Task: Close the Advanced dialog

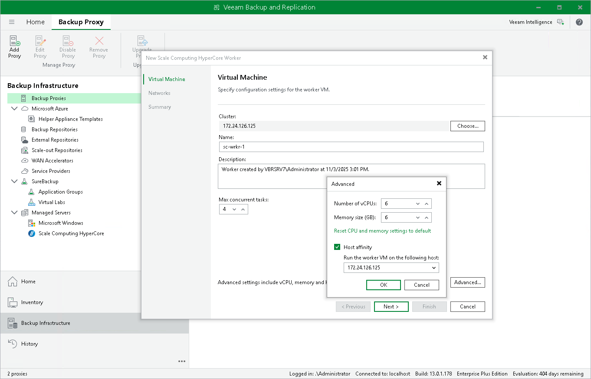Action: pyautogui.click(x=439, y=184)
